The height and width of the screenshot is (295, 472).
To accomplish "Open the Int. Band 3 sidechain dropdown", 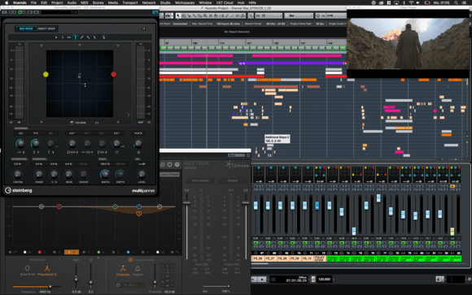I will [132, 284].
